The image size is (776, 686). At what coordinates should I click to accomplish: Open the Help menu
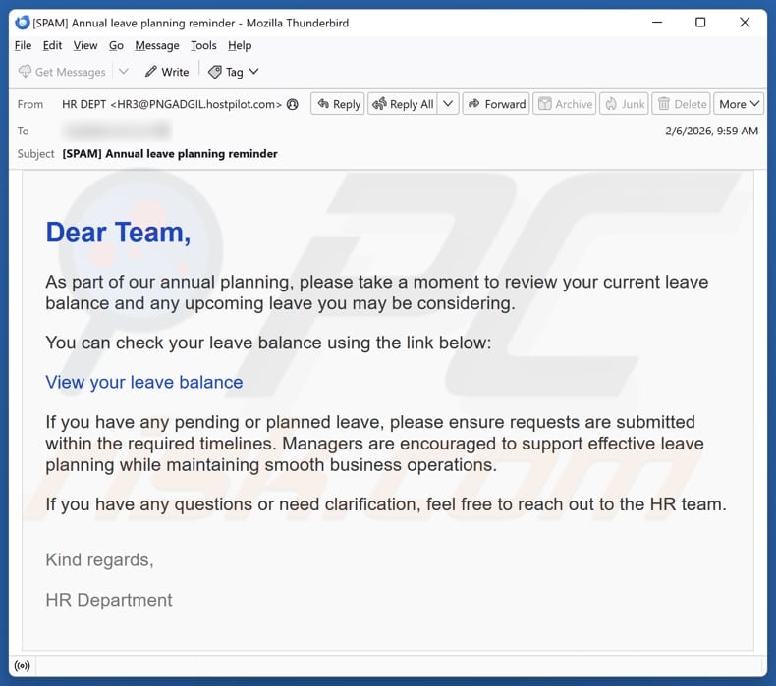240,45
